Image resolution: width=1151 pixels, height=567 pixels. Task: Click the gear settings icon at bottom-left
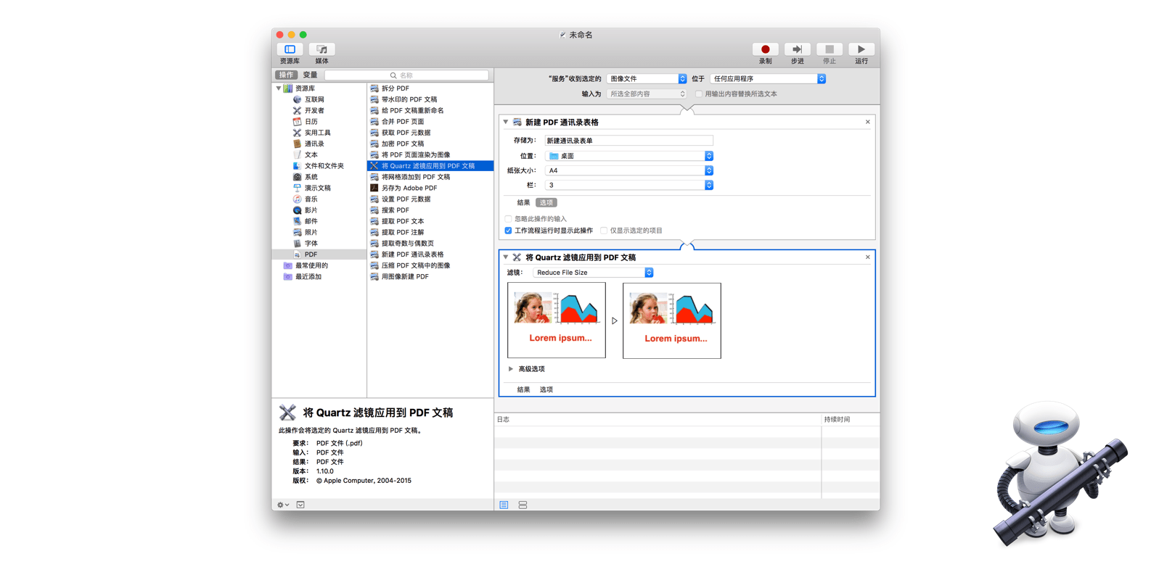[x=282, y=505]
